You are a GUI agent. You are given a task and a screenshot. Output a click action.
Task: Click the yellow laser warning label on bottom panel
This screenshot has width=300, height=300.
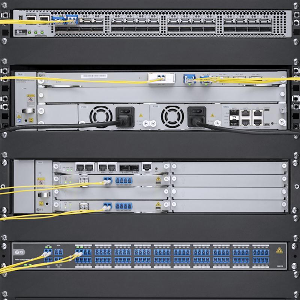pos(279,250)
